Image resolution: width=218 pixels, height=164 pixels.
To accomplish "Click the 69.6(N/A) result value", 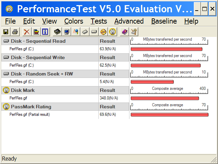I will click(108, 114).
